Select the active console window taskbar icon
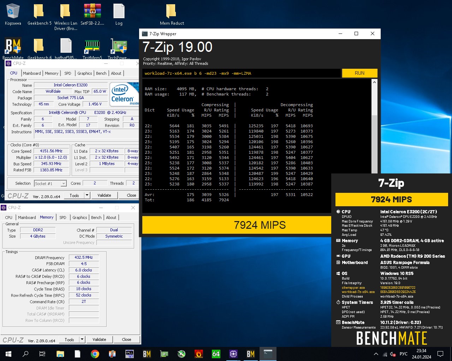Viewport: 452px width, 361px height. tap(268, 354)
